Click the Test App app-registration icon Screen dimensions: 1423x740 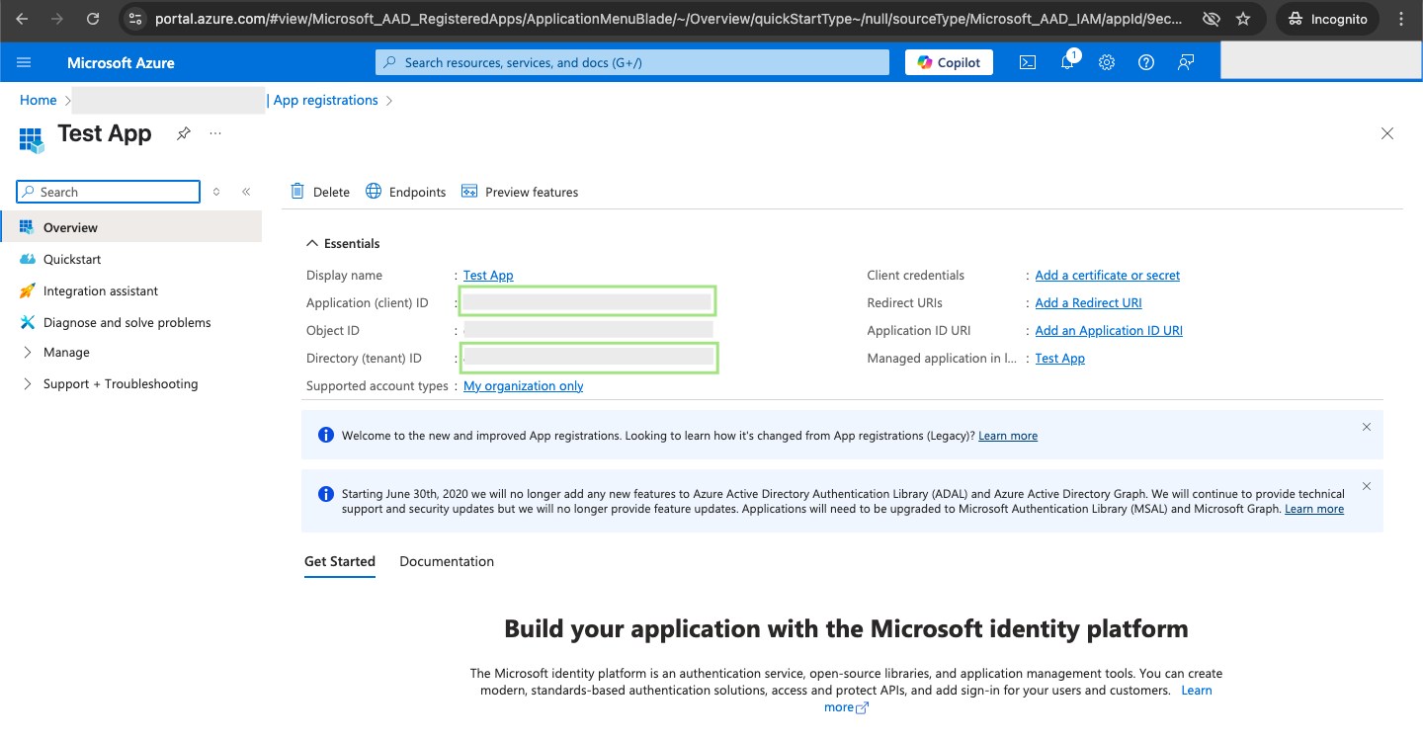click(x=32, y=139)
